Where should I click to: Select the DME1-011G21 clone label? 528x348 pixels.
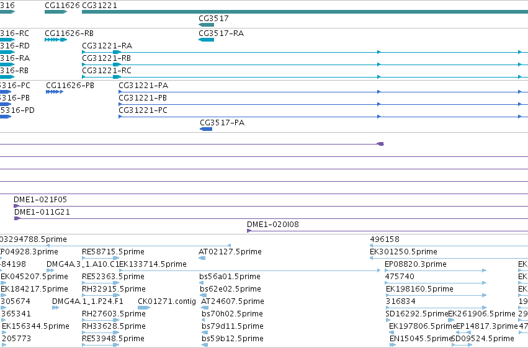click(42, 212)
